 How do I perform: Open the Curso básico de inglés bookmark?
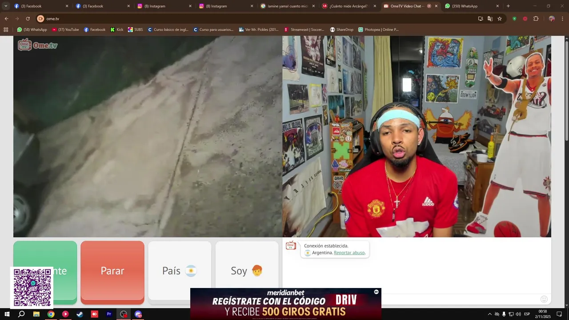pyautogui.click(x=168, y=30)
